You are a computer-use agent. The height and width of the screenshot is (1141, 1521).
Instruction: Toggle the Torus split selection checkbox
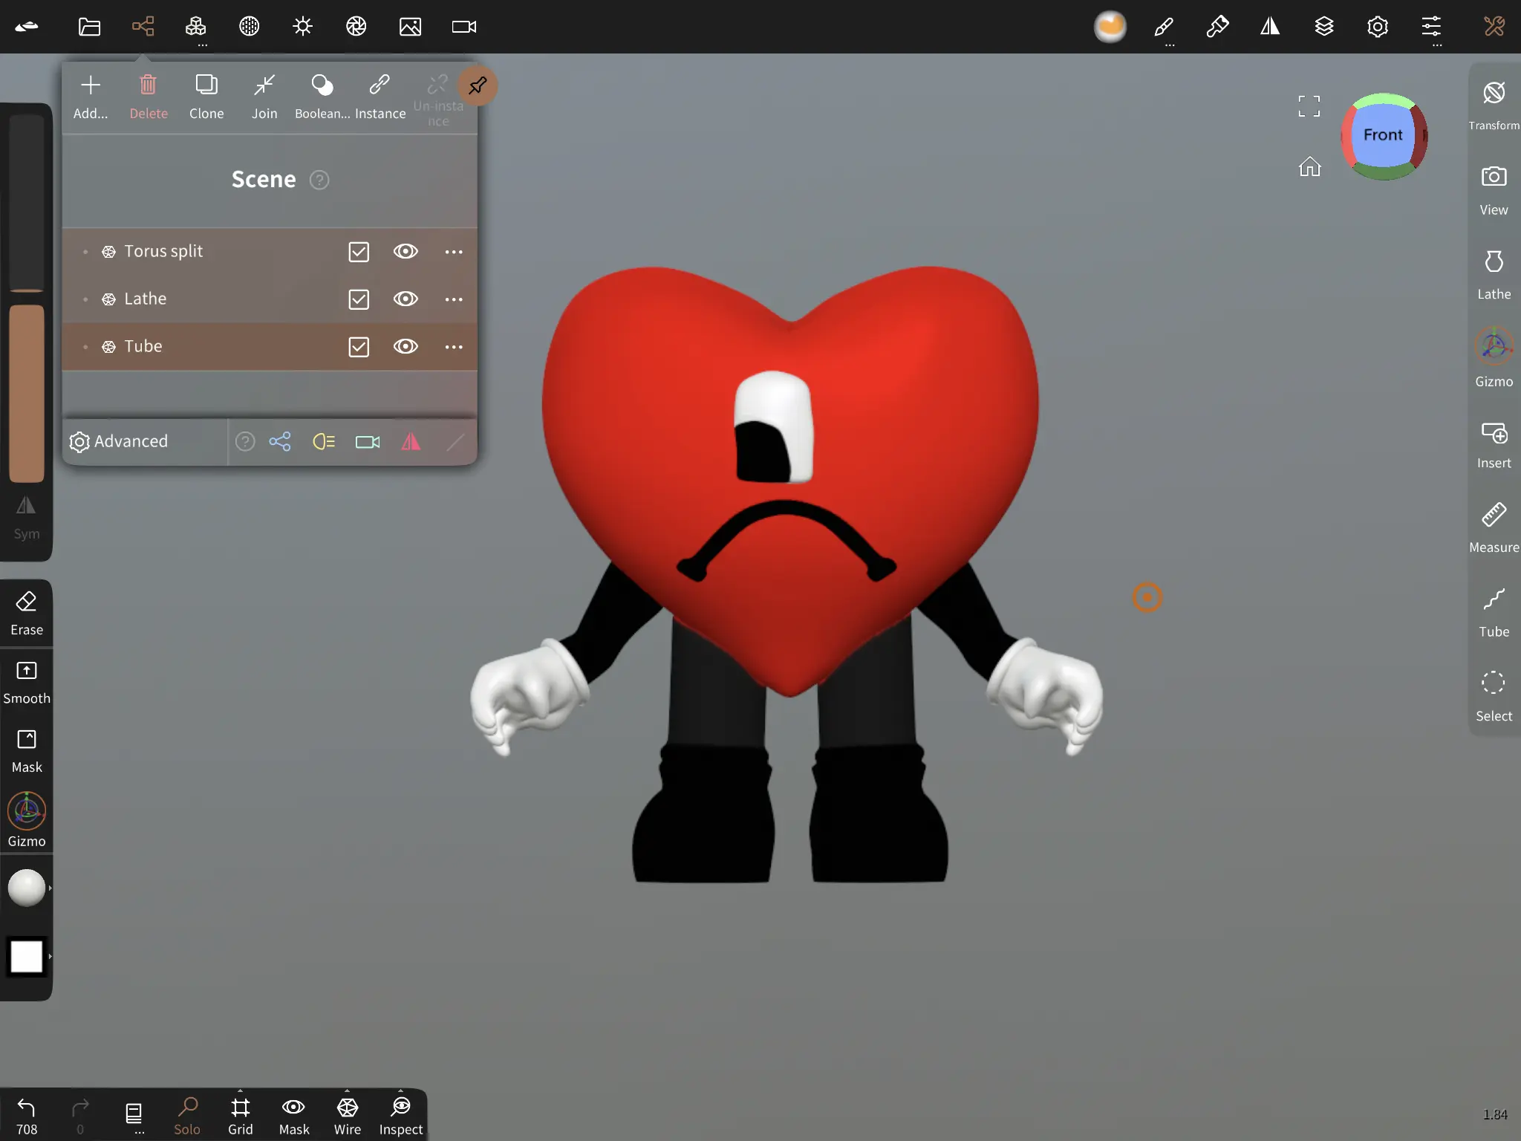[359, 252]
